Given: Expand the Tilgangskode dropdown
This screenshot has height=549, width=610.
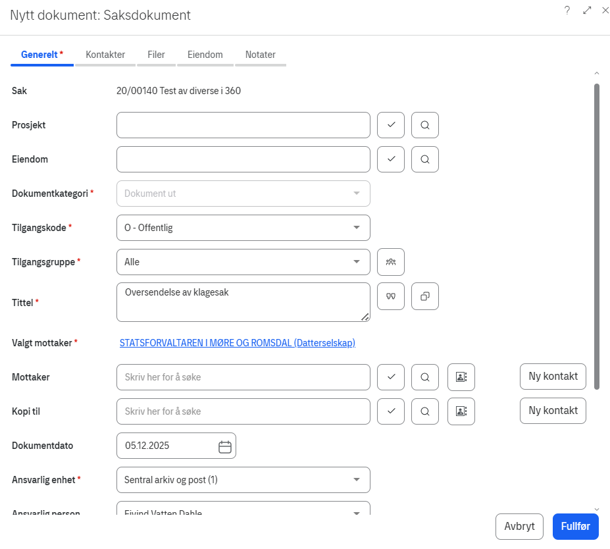Looking at the screenshot, I should [243, 228].
